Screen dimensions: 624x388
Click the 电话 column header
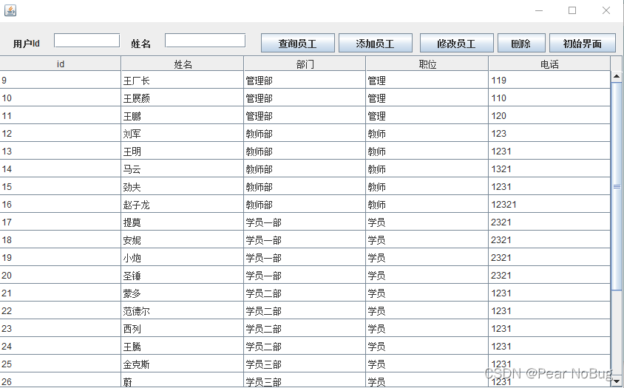pos(549,64)
